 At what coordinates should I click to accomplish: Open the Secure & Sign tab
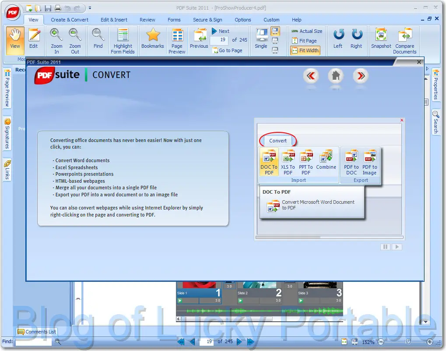click(207, 20)
